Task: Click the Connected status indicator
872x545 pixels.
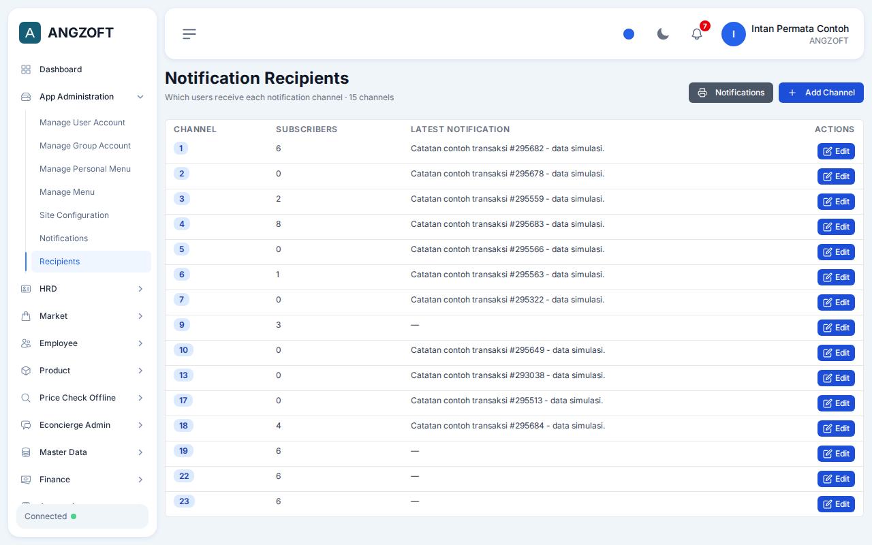Action: point(82,516)
